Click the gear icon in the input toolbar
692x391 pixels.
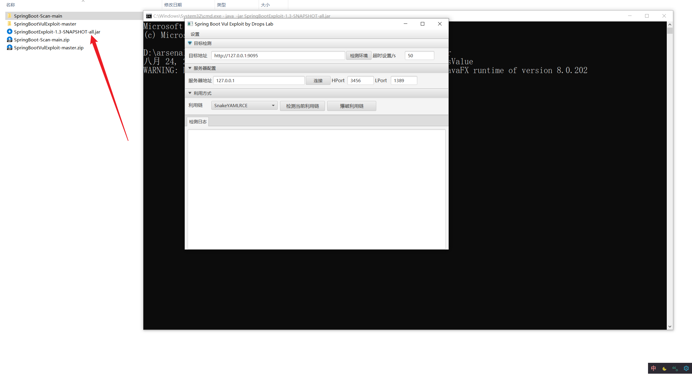coord(686,368)
